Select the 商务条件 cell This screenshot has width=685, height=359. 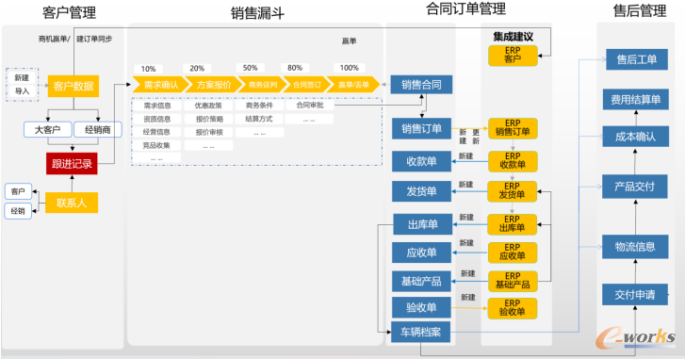click(x=259, y=106)
